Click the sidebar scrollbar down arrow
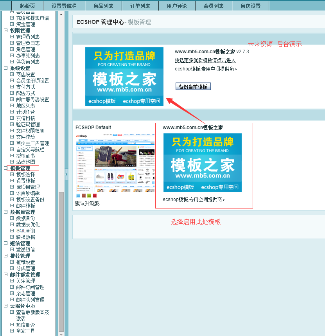Screen dimensions: 325x336 (x=61, y=334)
